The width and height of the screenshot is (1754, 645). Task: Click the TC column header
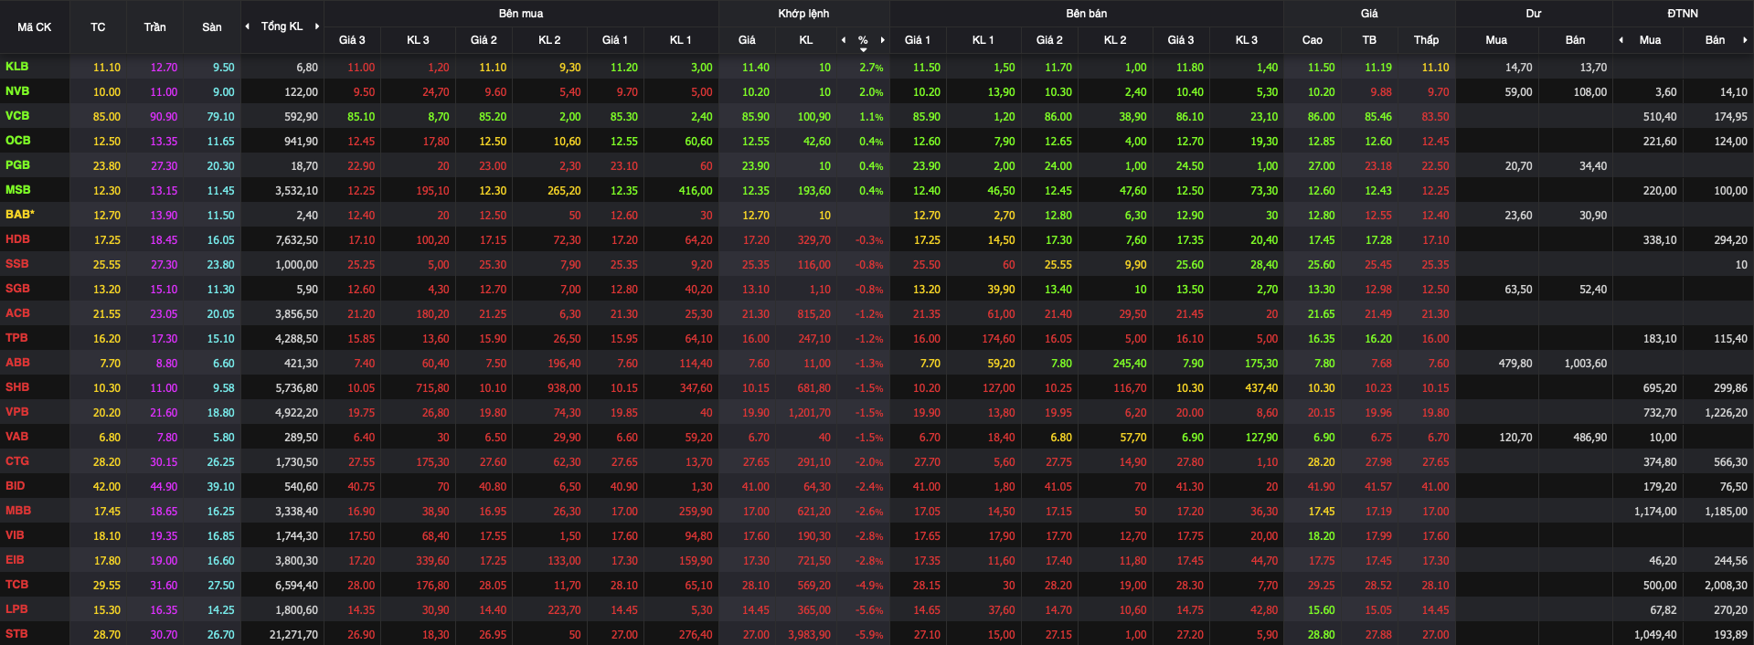click(x=98, y=27)
